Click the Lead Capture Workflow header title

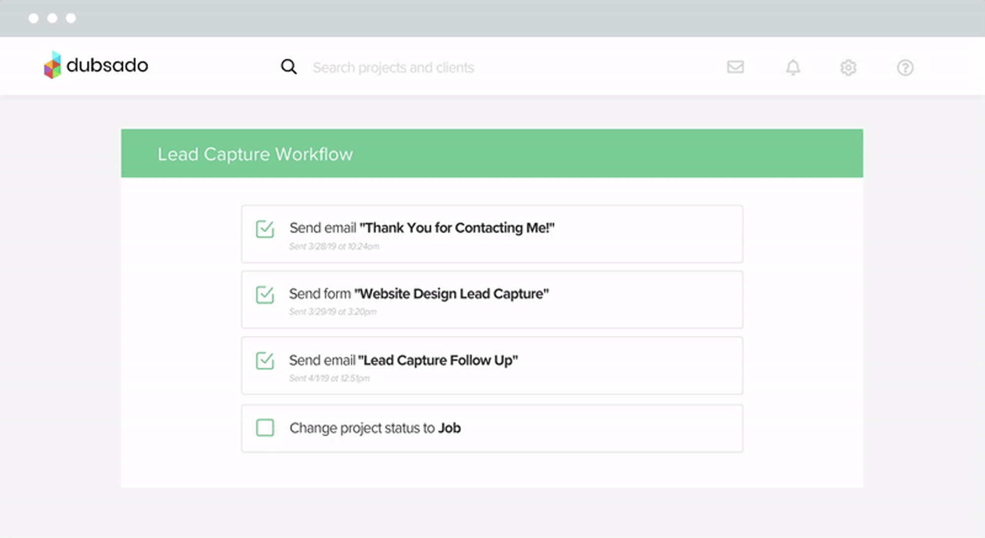(x=255, y=154)
